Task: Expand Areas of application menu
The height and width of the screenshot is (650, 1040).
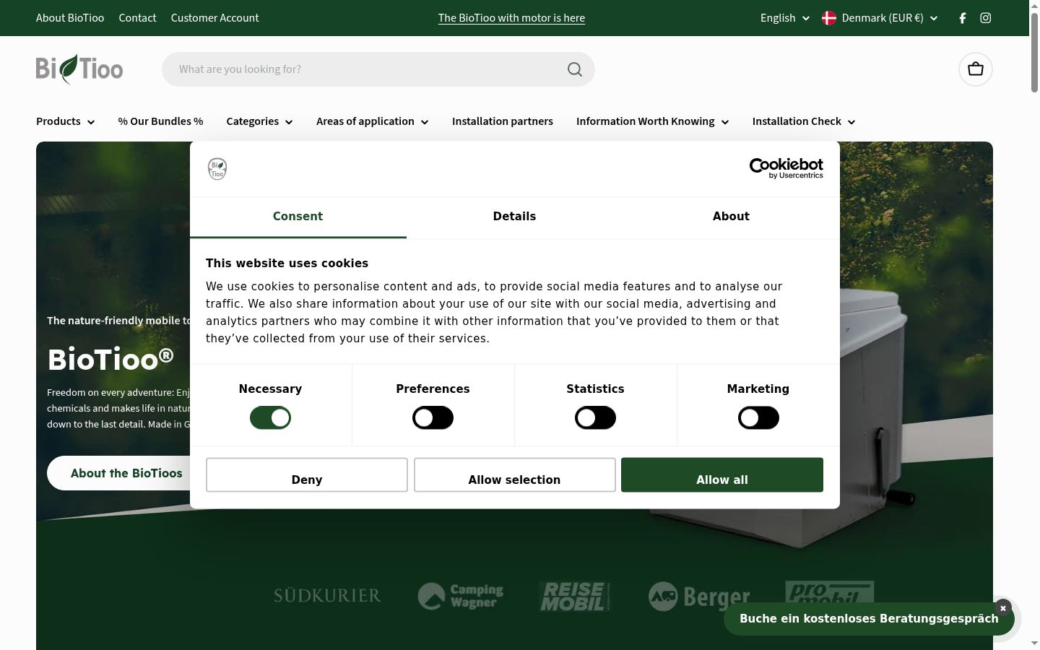Action: tap(372, 121)
